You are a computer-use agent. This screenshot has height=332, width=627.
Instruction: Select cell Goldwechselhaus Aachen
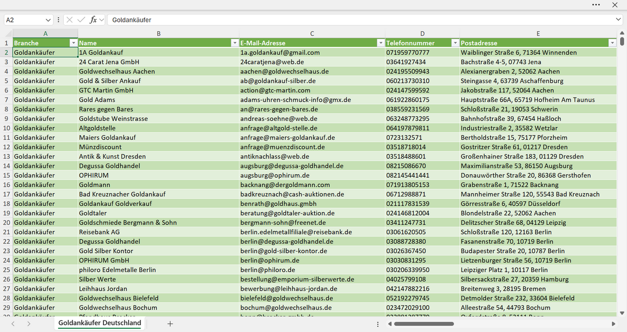pos(158,71)
